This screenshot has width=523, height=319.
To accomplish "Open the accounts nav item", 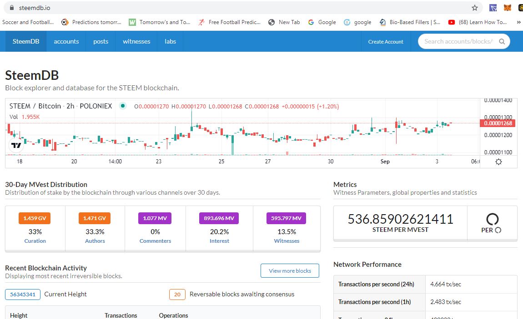I will click(66, 42).
